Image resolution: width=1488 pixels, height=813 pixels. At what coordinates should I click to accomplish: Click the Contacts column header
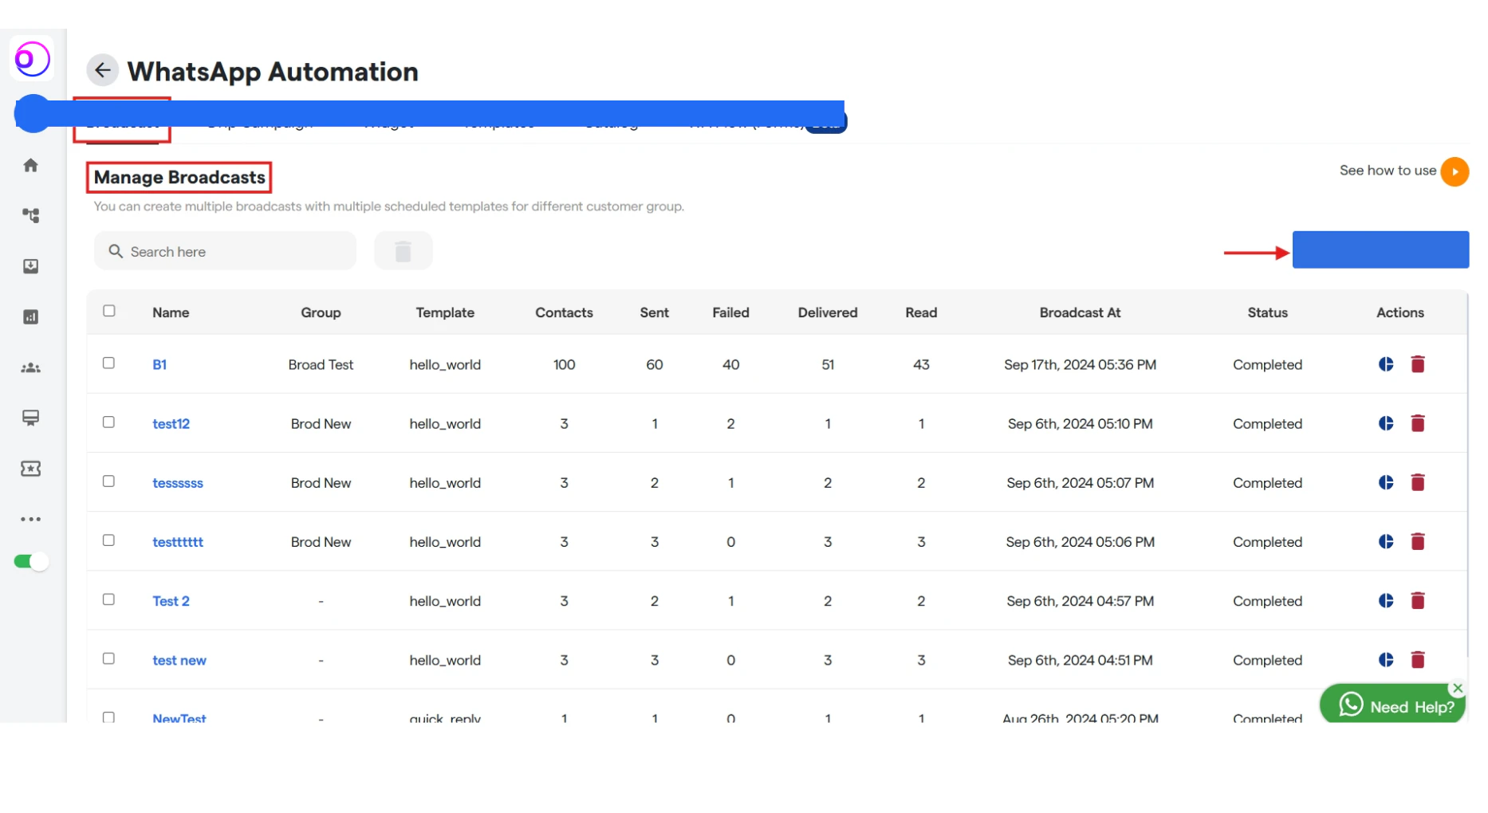click(564, 312)
